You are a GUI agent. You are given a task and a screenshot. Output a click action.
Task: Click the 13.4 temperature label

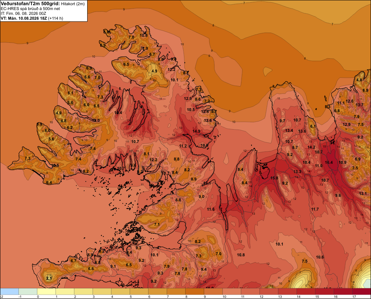[289, 130]
